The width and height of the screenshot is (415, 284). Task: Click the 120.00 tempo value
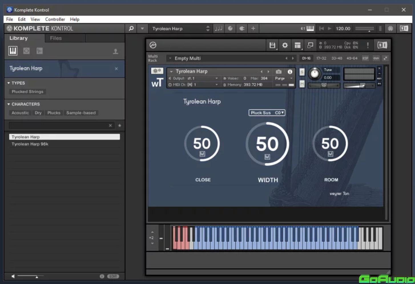(343, 29)
